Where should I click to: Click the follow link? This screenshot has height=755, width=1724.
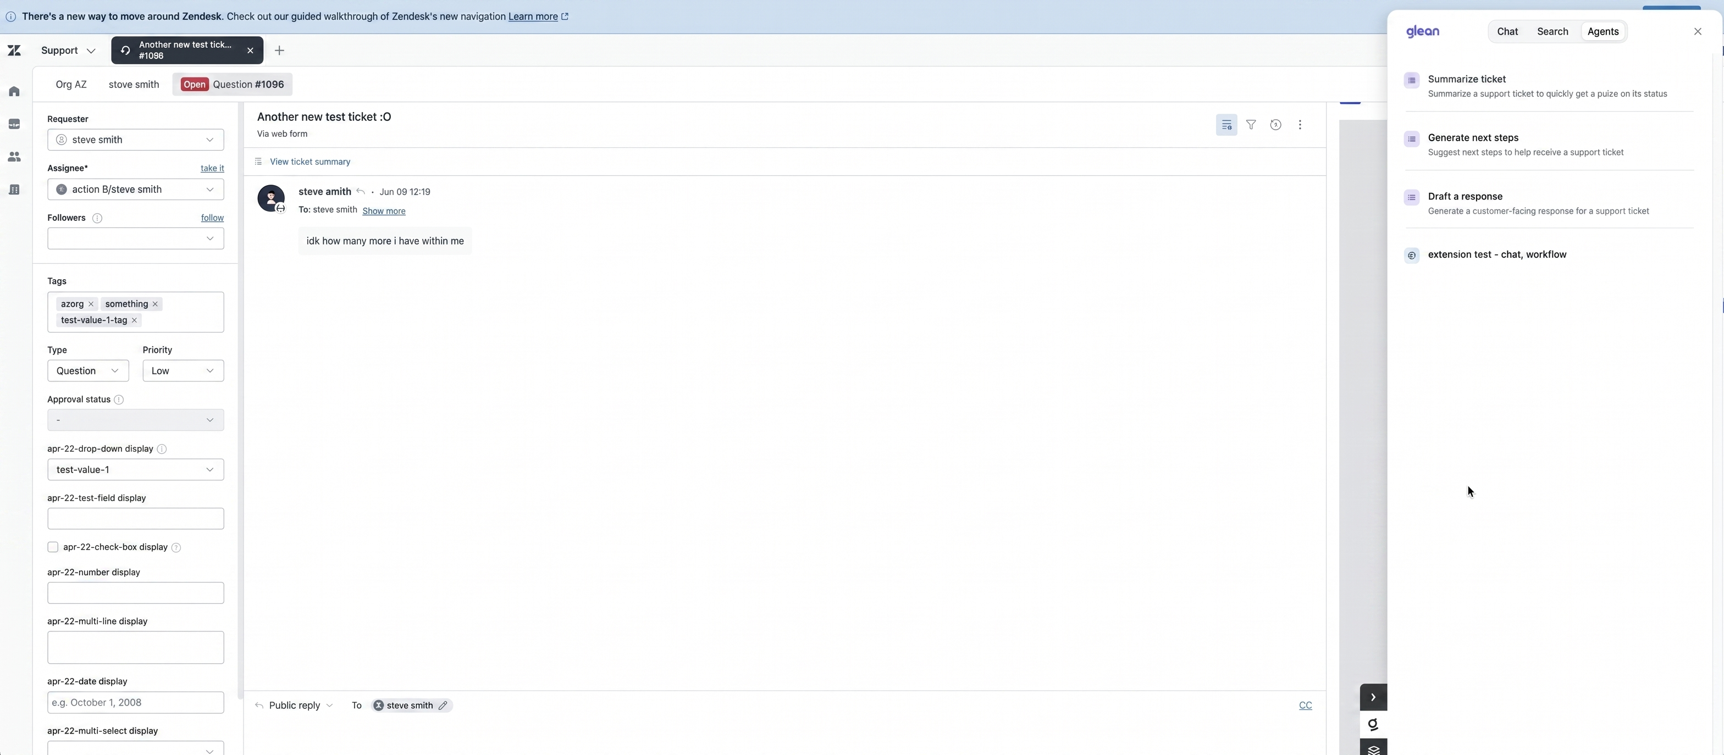[x=212, y=218]
